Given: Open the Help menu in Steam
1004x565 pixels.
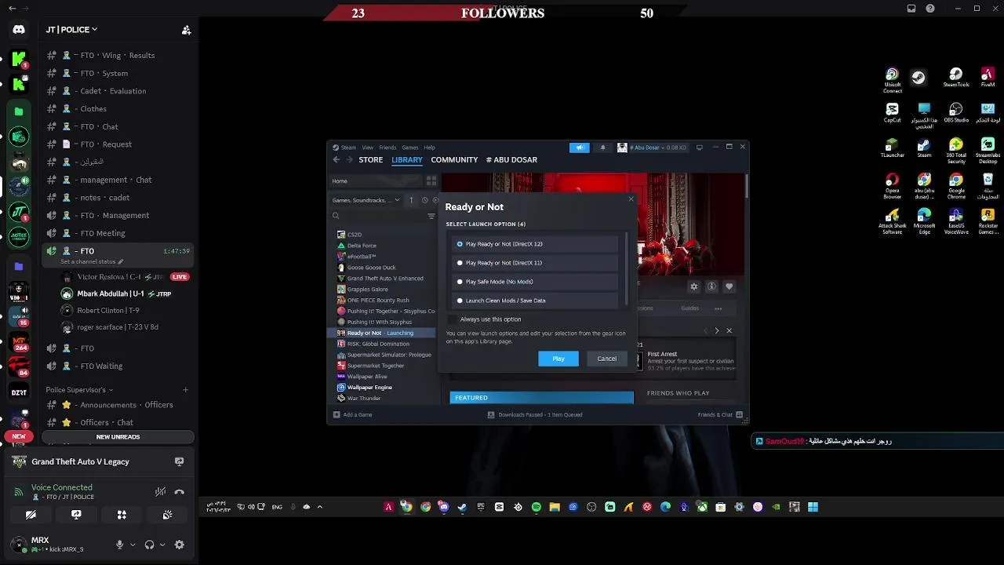Looking at the screenshot, I should [x=430, y=148].
